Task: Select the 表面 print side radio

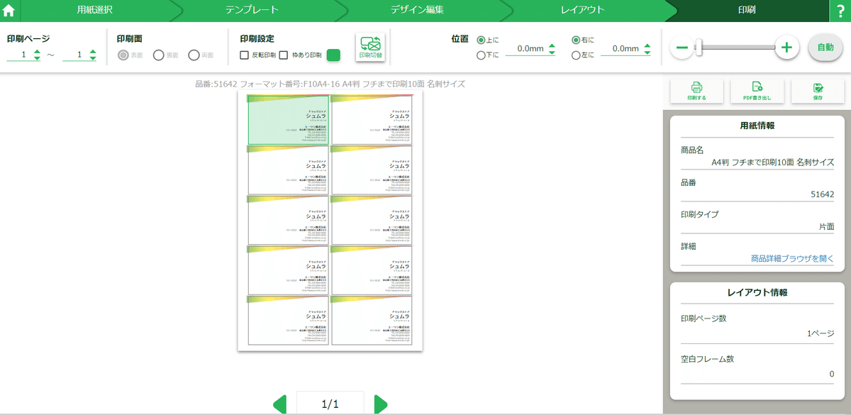Action: tap(123, 55)
